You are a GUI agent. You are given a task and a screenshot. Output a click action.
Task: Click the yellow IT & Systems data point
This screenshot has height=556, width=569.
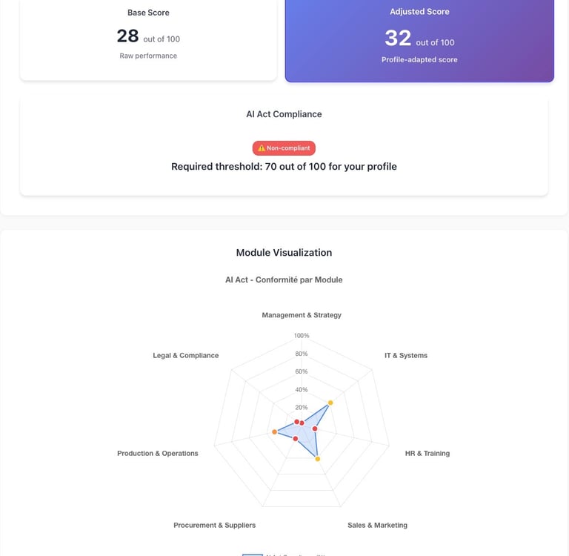click(330, 403)
